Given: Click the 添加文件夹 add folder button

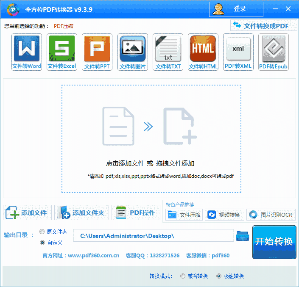Looking at the screenshot, I should pos(81,212).
